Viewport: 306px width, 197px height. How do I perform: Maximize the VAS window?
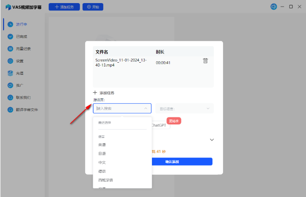(291, 7)
